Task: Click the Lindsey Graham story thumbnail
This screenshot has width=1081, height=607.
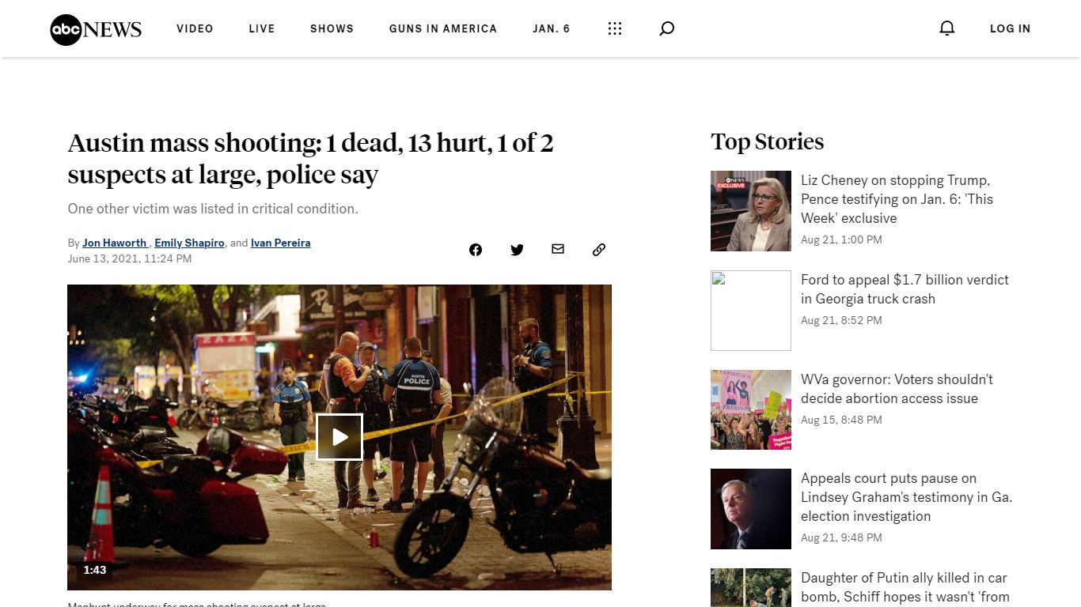Action: click(x=751, y=509)
